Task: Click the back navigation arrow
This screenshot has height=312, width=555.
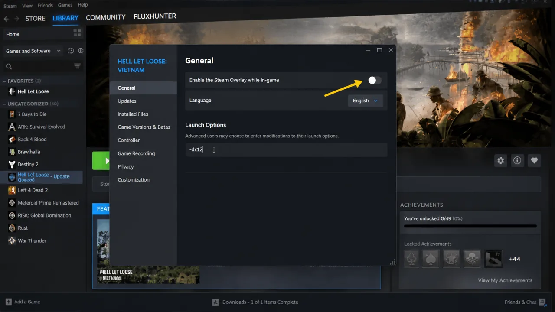Action: (x=7, y=19)
